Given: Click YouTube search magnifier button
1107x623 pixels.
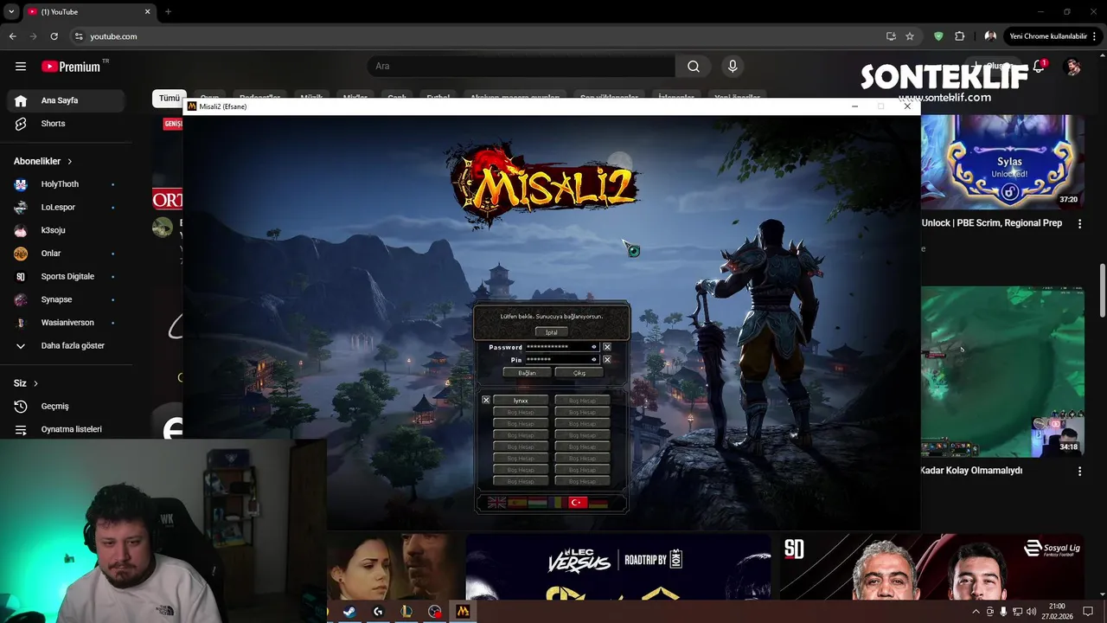Looking at the screenshot, I should click(x=694, y=66).
